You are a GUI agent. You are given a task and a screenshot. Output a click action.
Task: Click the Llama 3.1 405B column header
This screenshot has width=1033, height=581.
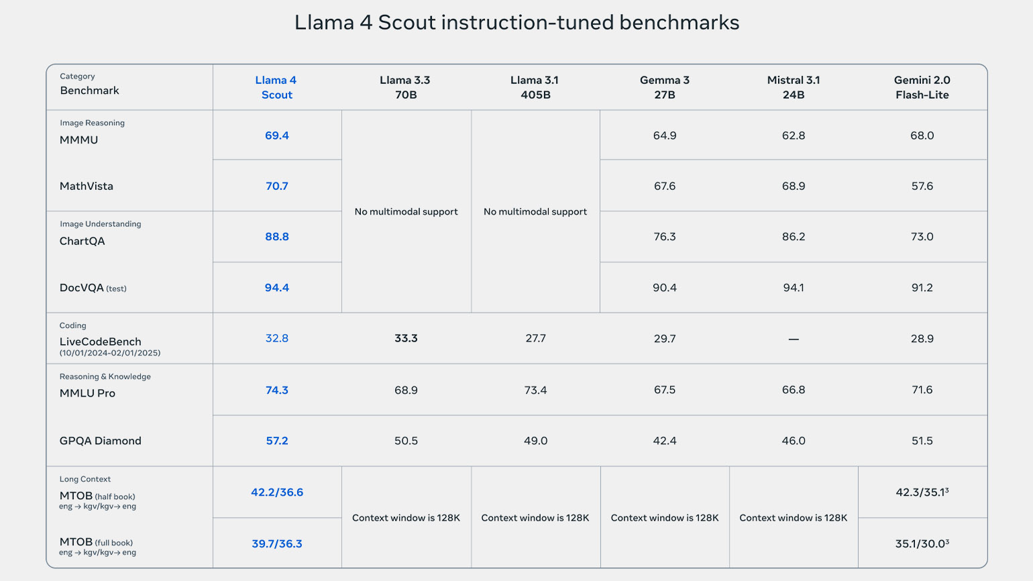pos(535,87)
